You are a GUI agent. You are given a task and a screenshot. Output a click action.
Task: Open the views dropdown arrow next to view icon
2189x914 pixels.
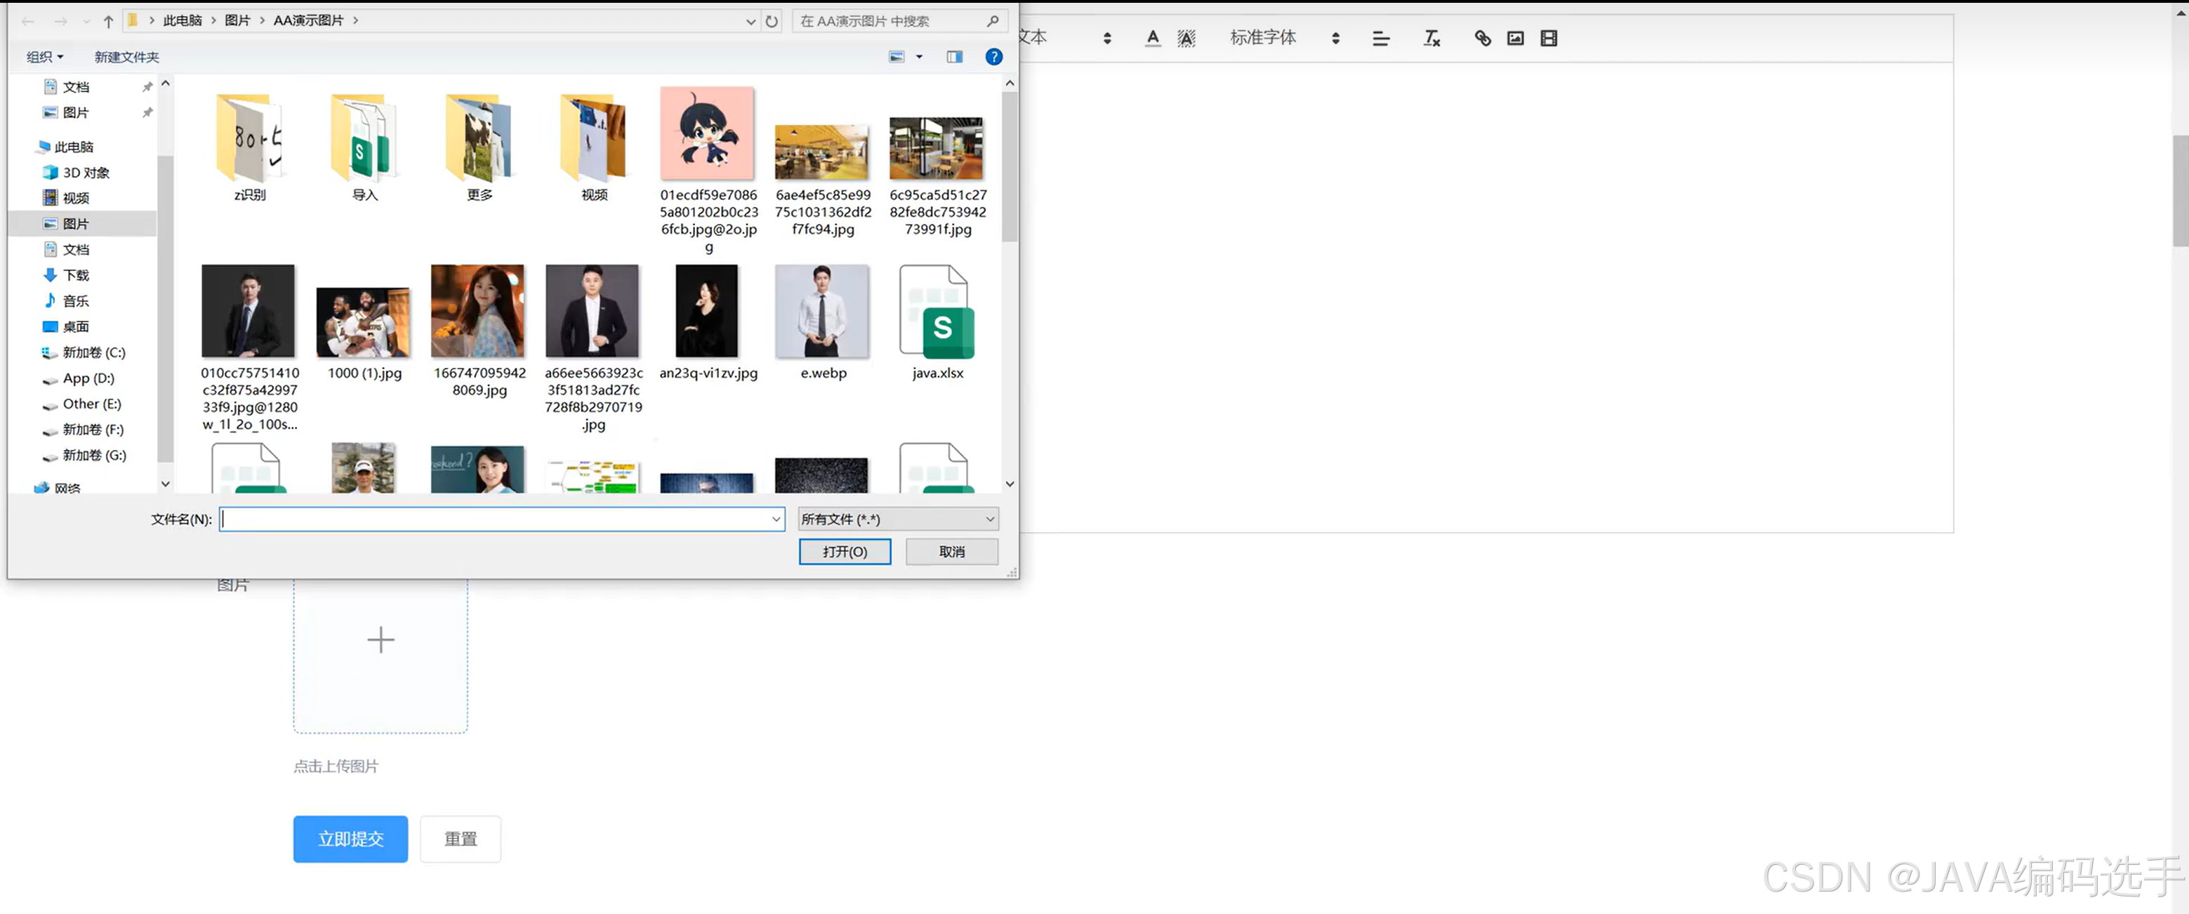point(920,57)
